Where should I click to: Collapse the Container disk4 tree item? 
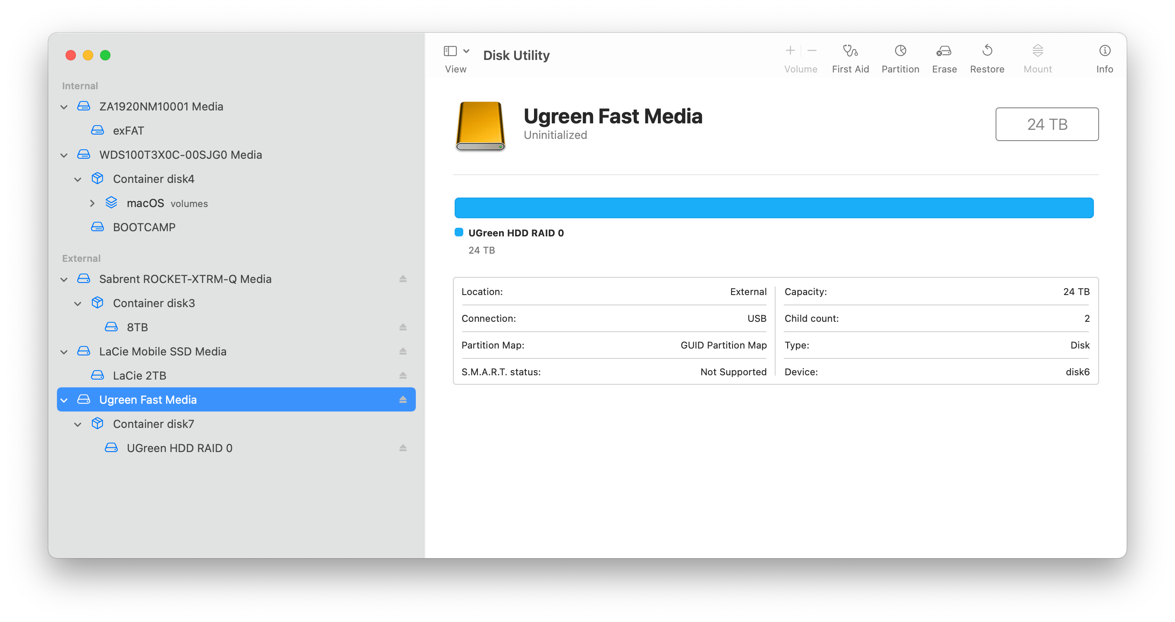(78, 179)
